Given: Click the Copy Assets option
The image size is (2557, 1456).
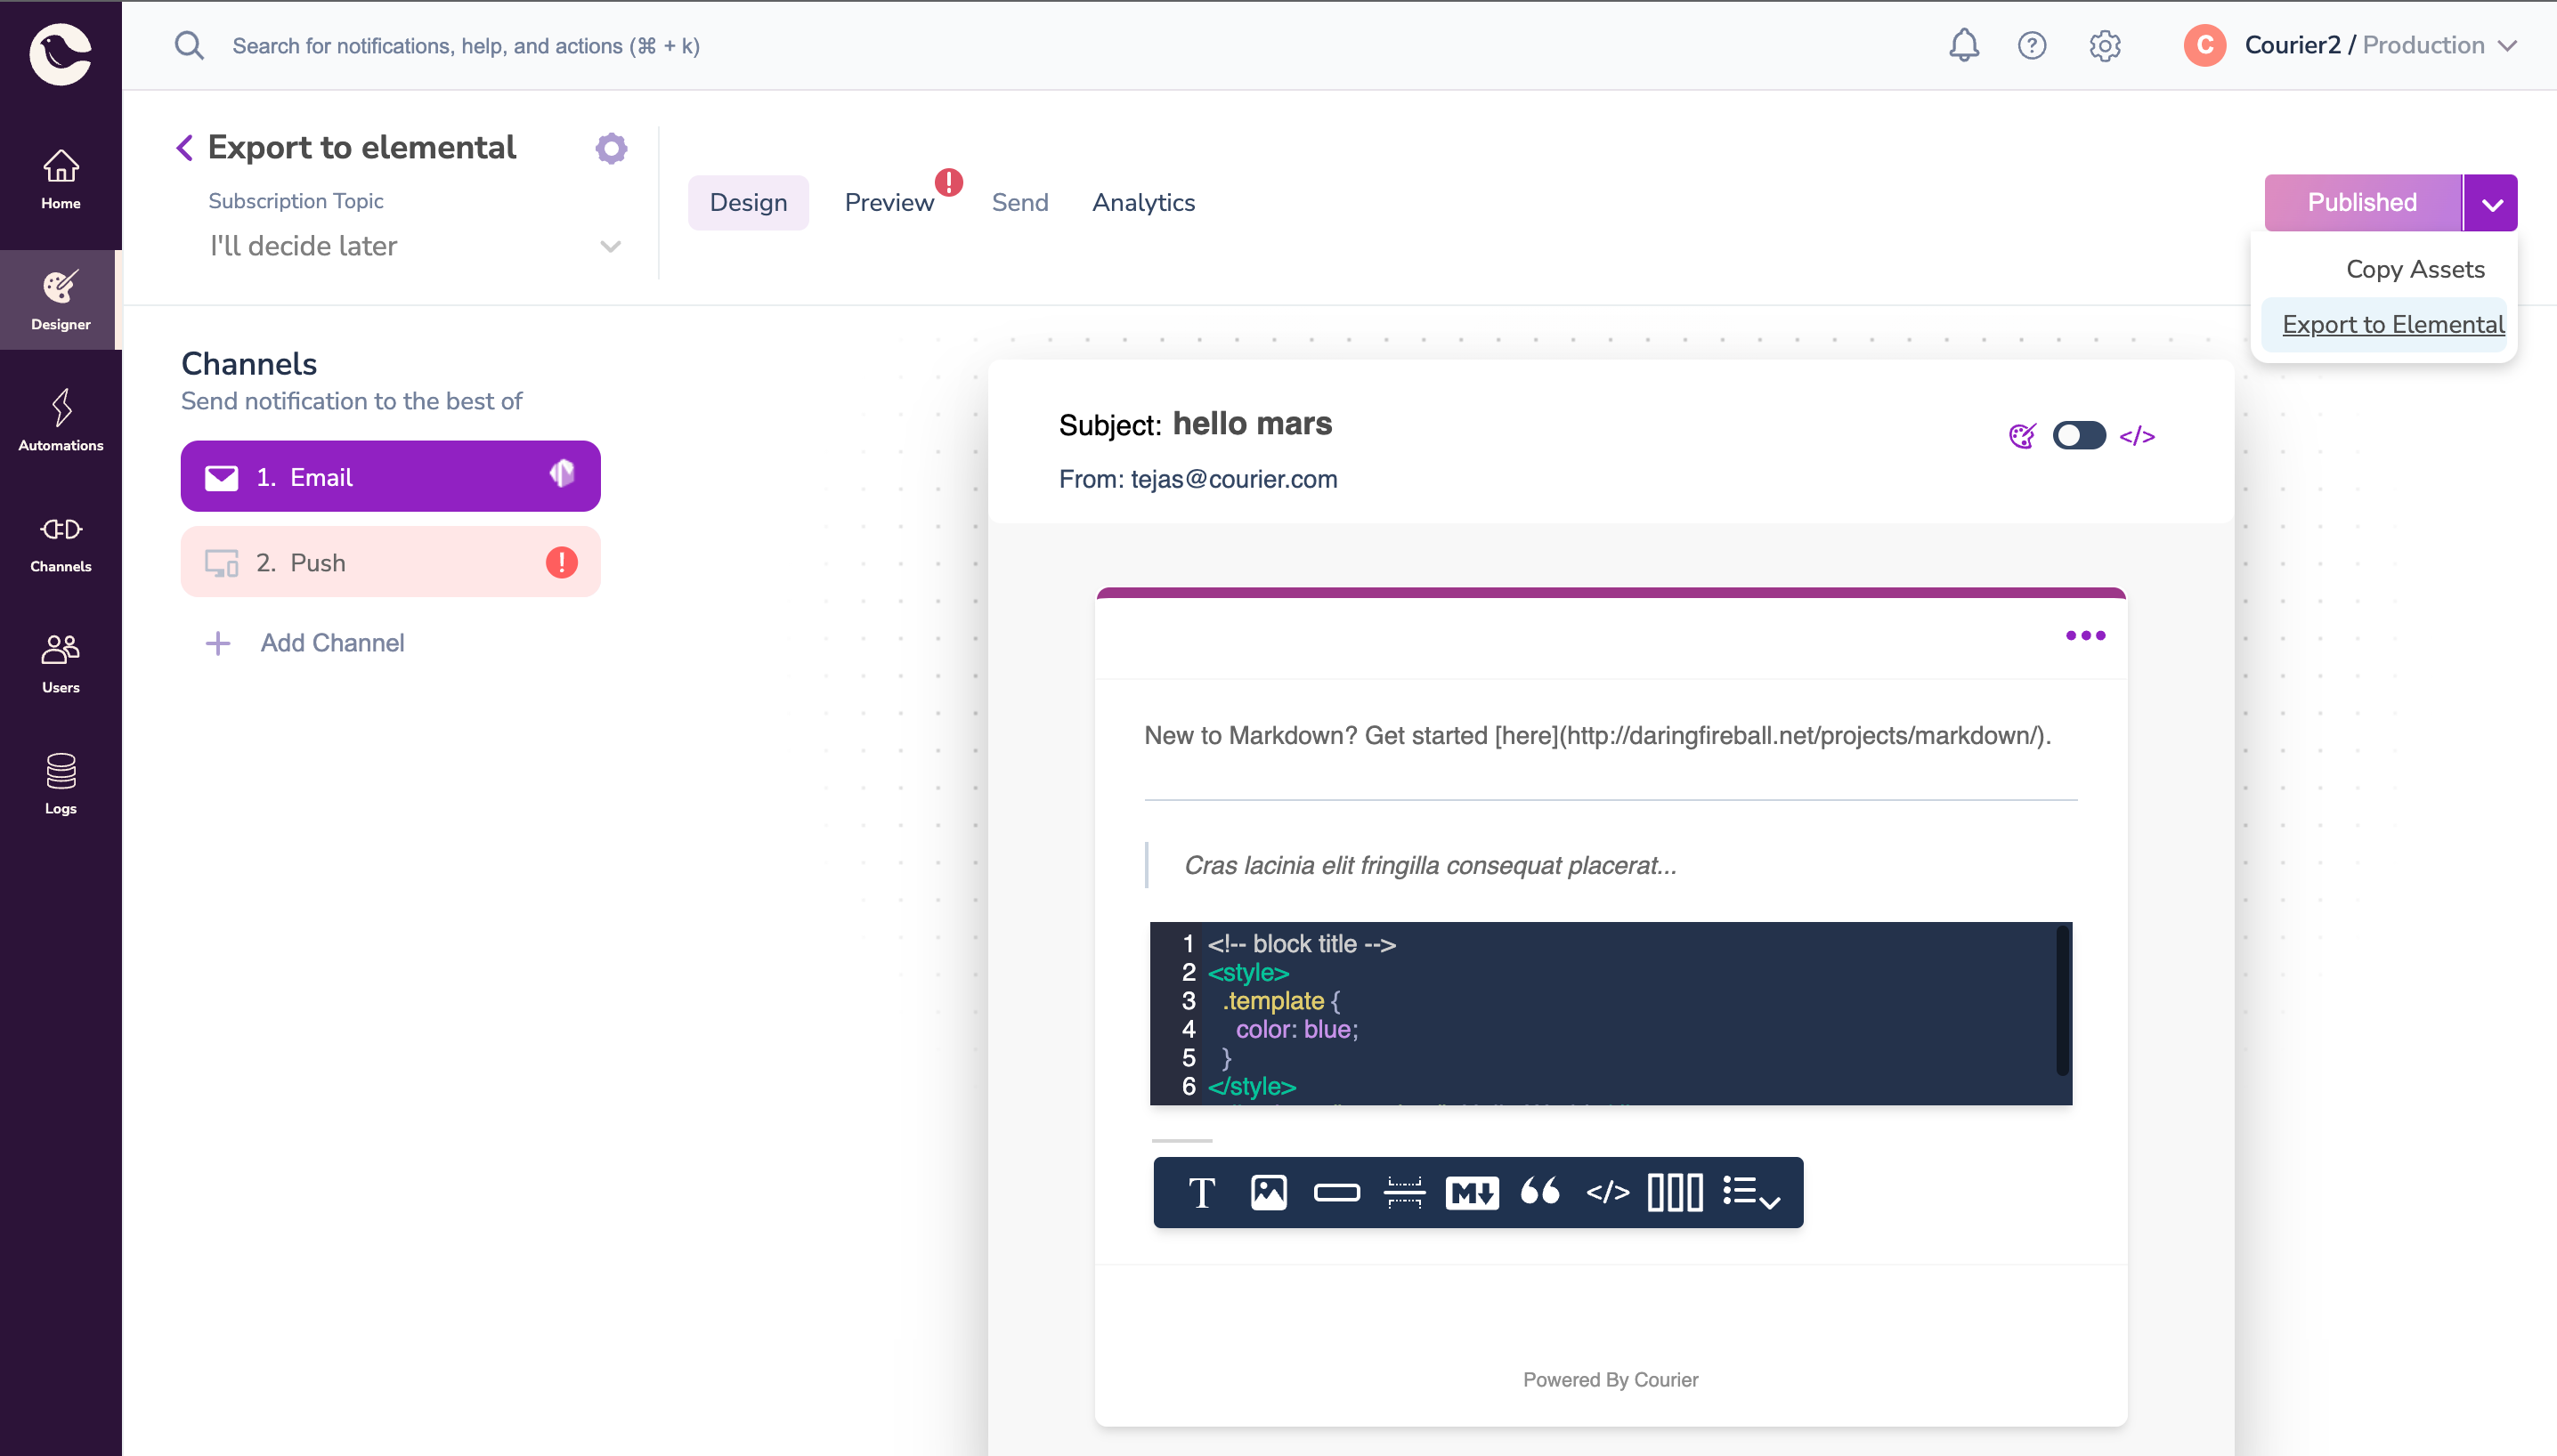Looking at the screenshot, I should pos(2415,269).
